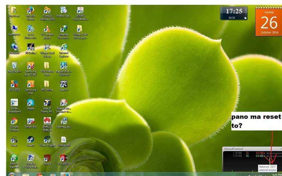Open the Internet Explorer desktop icon
Viewport: 282px width, 176px height.
pos(64,50)
